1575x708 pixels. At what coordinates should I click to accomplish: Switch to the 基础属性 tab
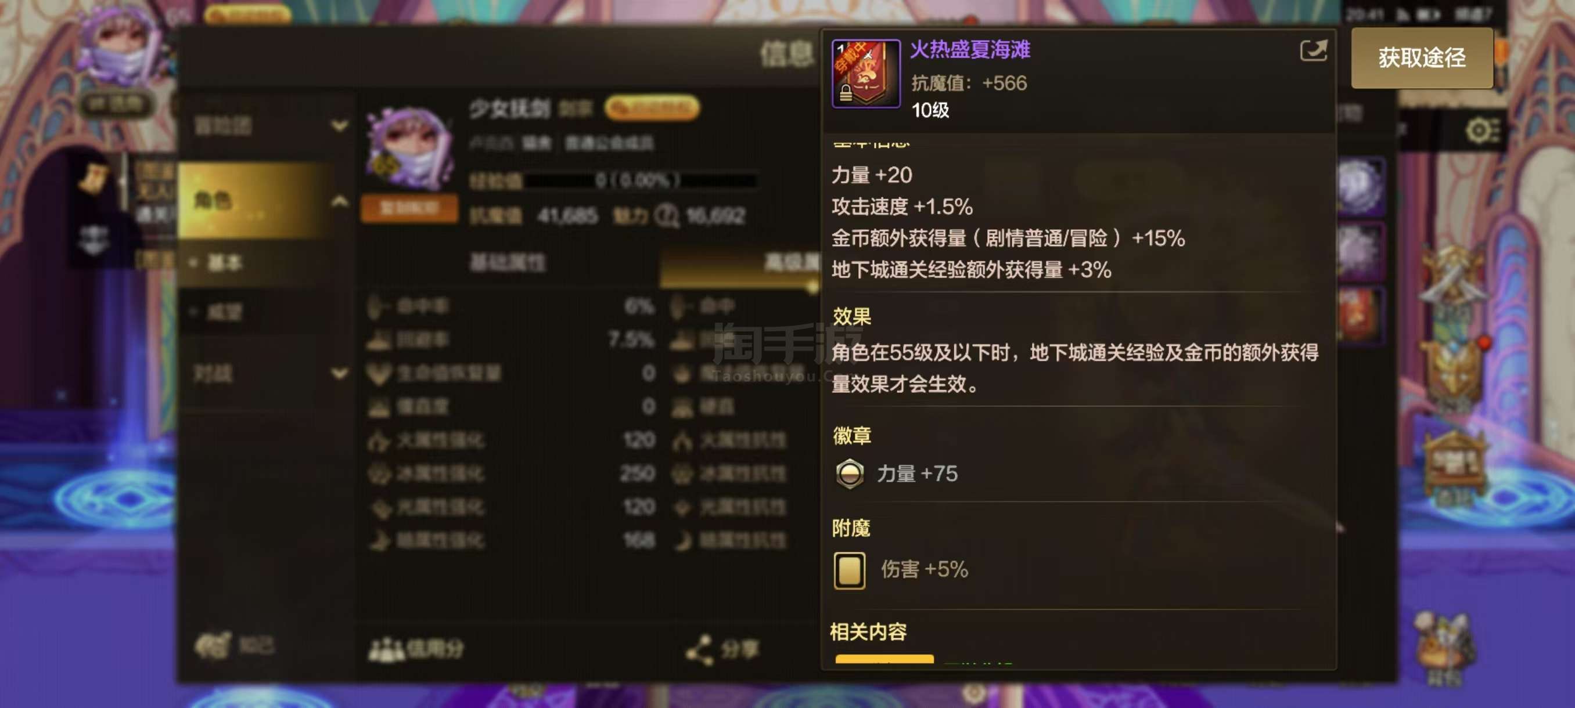pos(508,263)
